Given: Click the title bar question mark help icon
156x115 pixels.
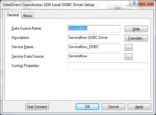Looking at the screenshot, I should coord(134,3).
